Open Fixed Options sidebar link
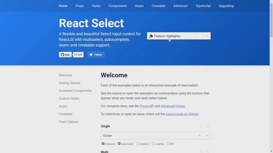Image resolution: width=273 pixels, height=153 pixels. tap(68, 122)
